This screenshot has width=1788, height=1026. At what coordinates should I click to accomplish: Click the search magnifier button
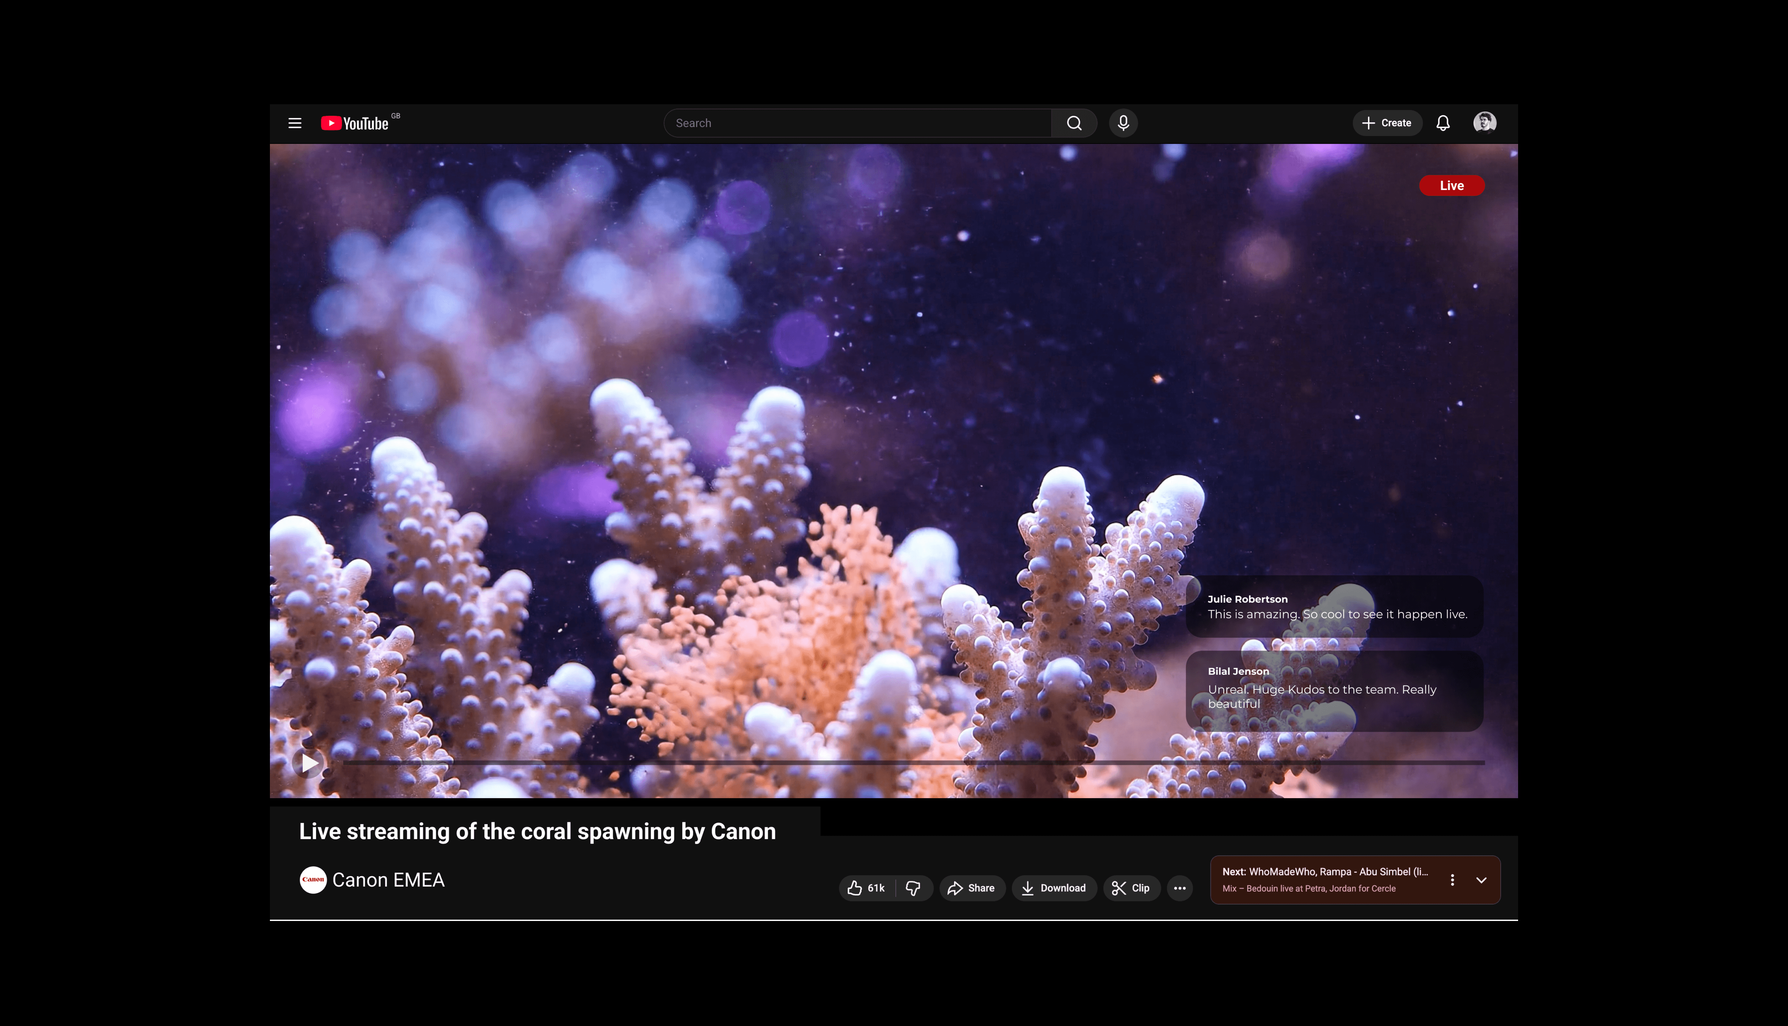[1074, 123]
